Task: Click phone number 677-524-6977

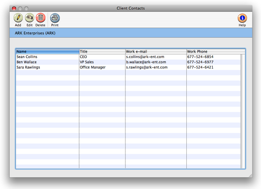Action: tap(200, 62)
